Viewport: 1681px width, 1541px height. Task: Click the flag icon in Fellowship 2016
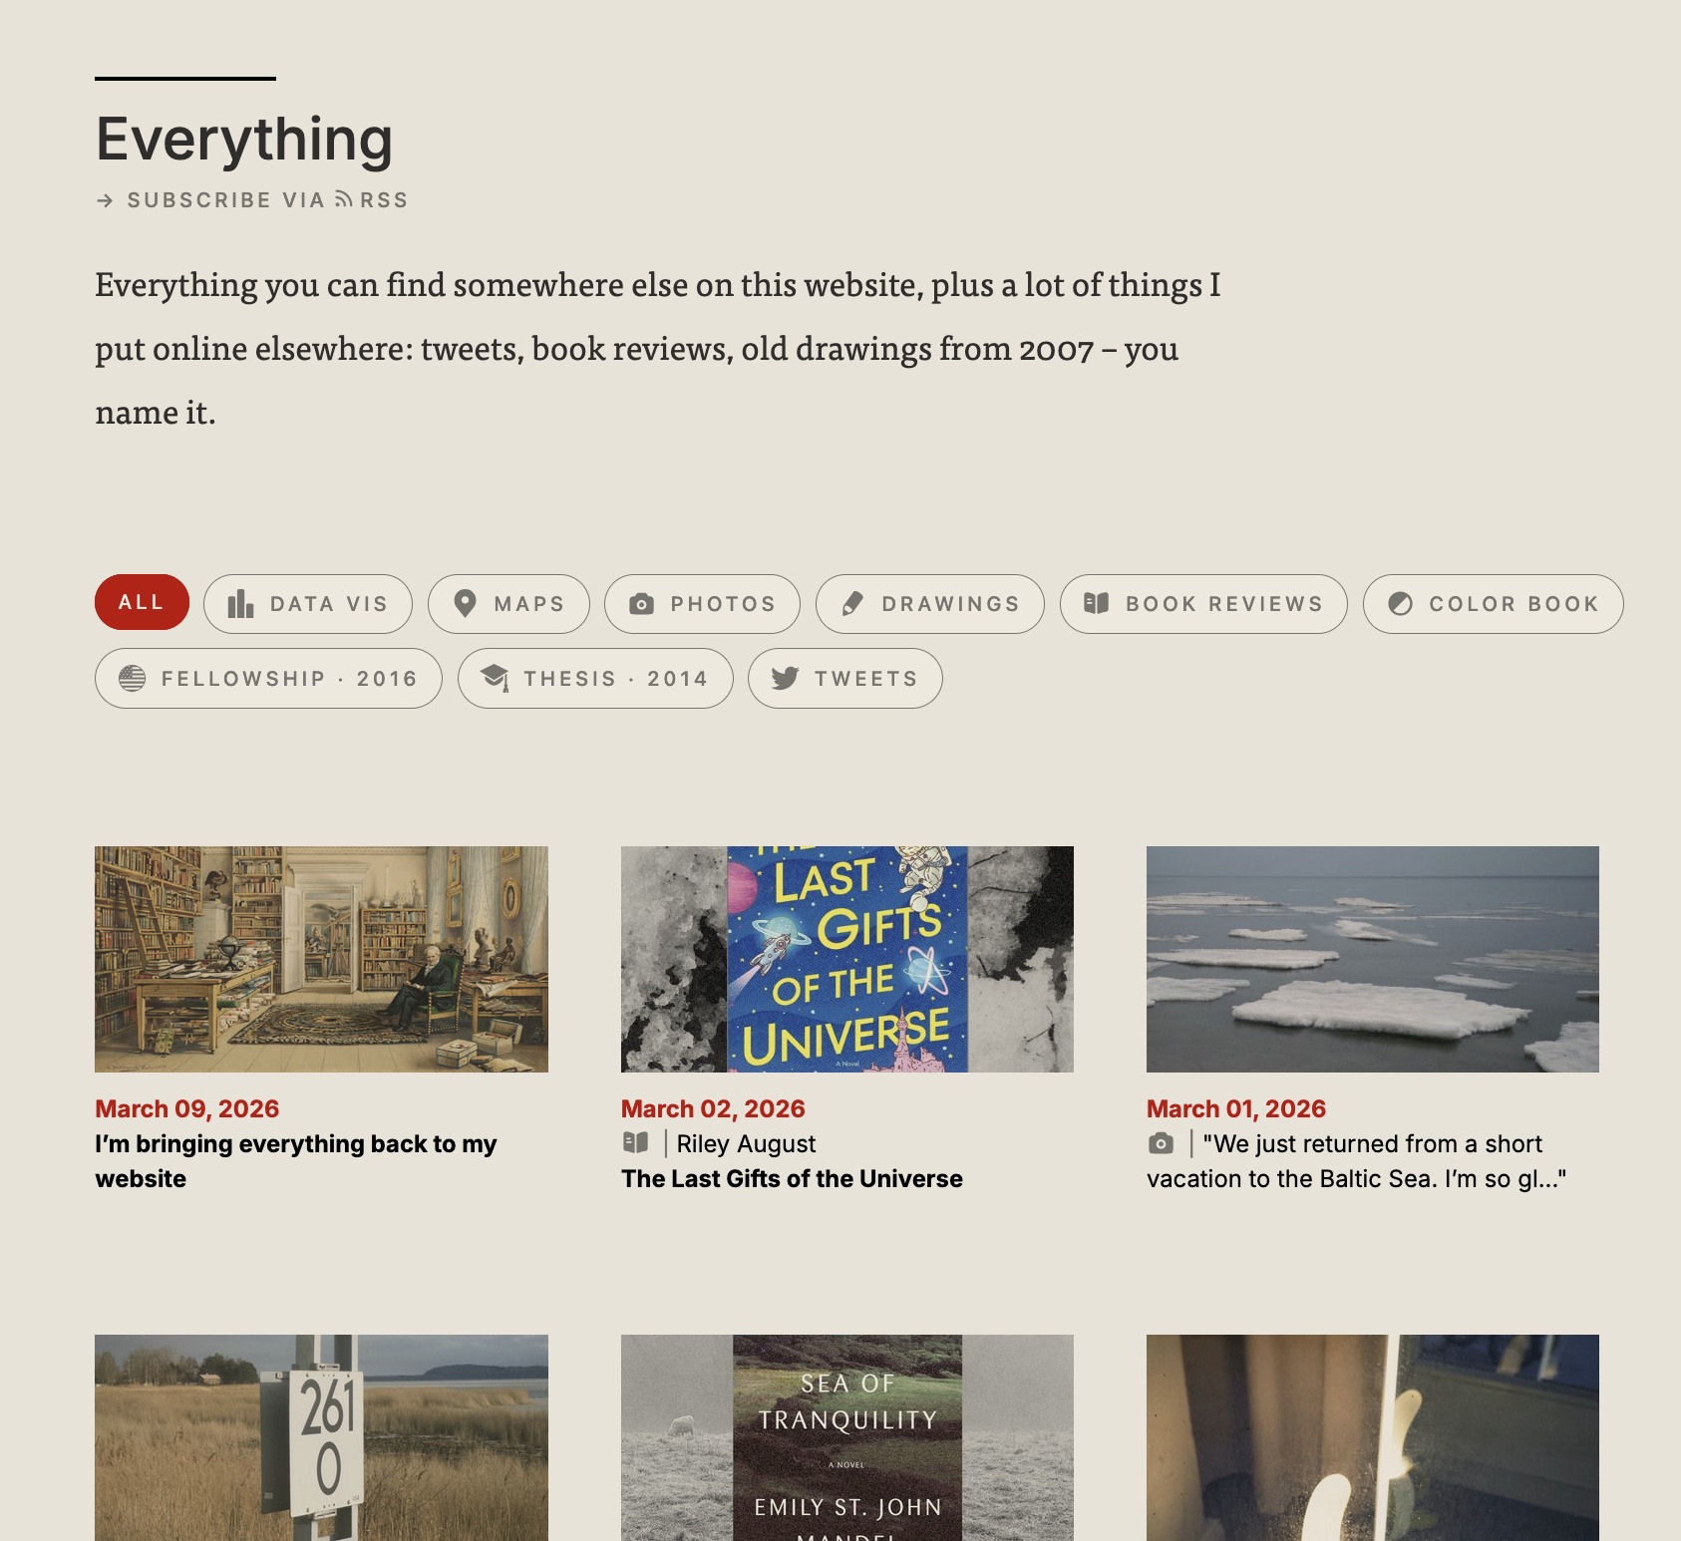click(133, 679)
